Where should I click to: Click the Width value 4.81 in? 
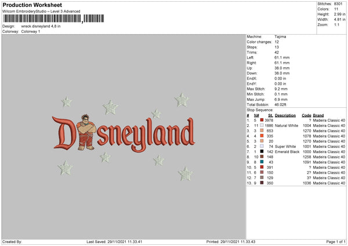pos(339,20)
